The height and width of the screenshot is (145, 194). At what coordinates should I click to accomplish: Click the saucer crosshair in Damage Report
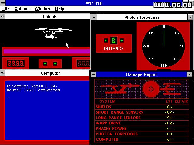point(151,89)
